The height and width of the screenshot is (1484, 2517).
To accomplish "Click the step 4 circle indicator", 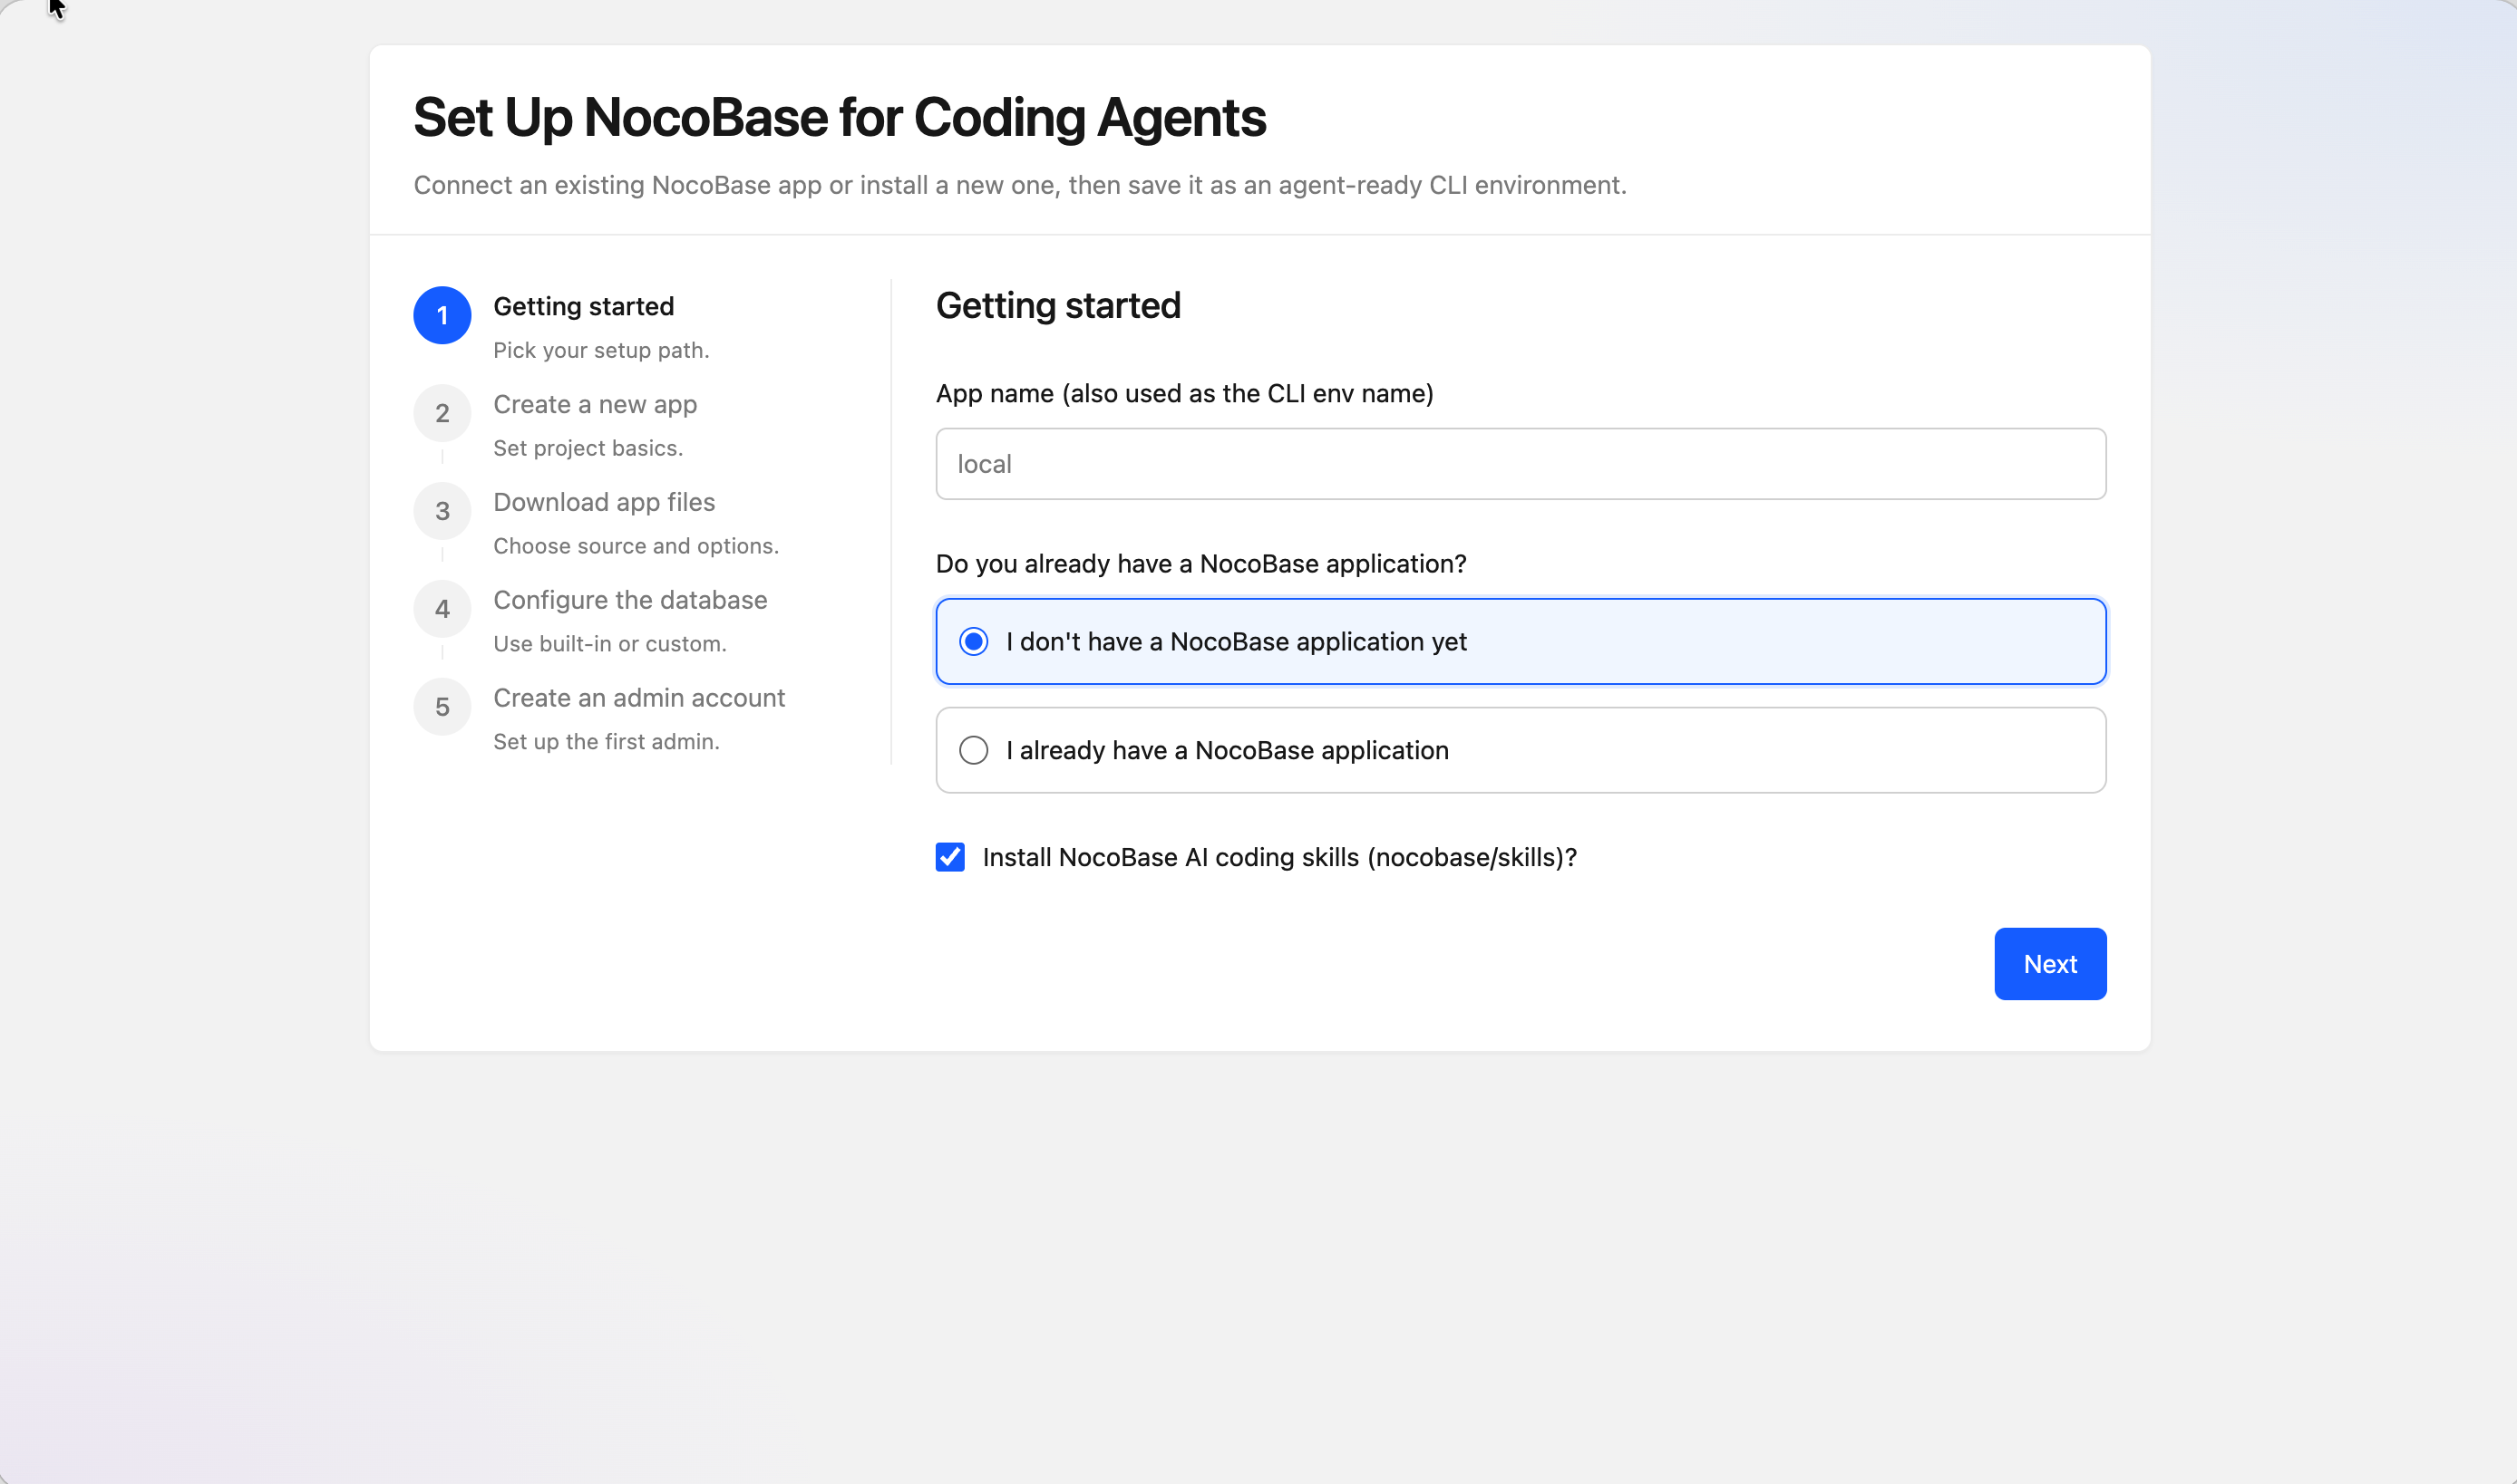I will (x=442, y=608).
